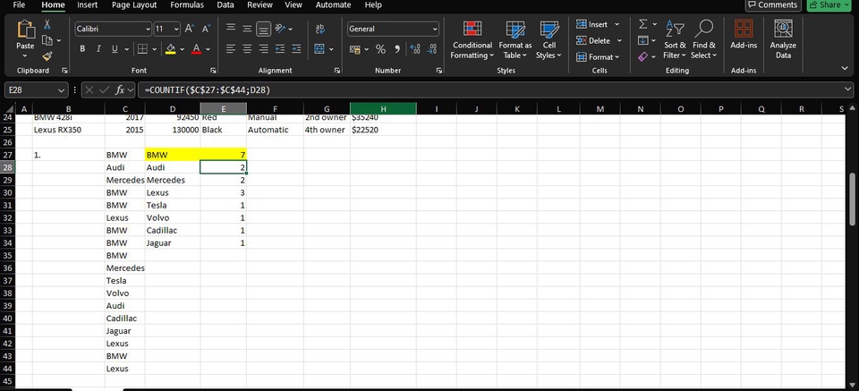
Task: Open the File menu tab
Action: click(x=19, y=5)
